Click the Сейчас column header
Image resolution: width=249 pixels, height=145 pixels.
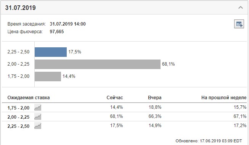point(115,97)
